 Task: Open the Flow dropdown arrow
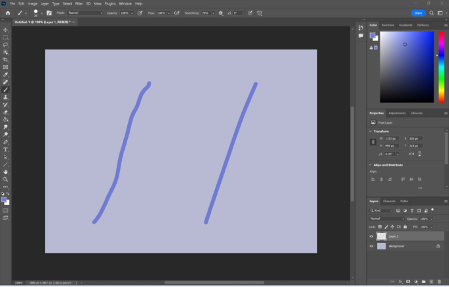pos(169,13)
